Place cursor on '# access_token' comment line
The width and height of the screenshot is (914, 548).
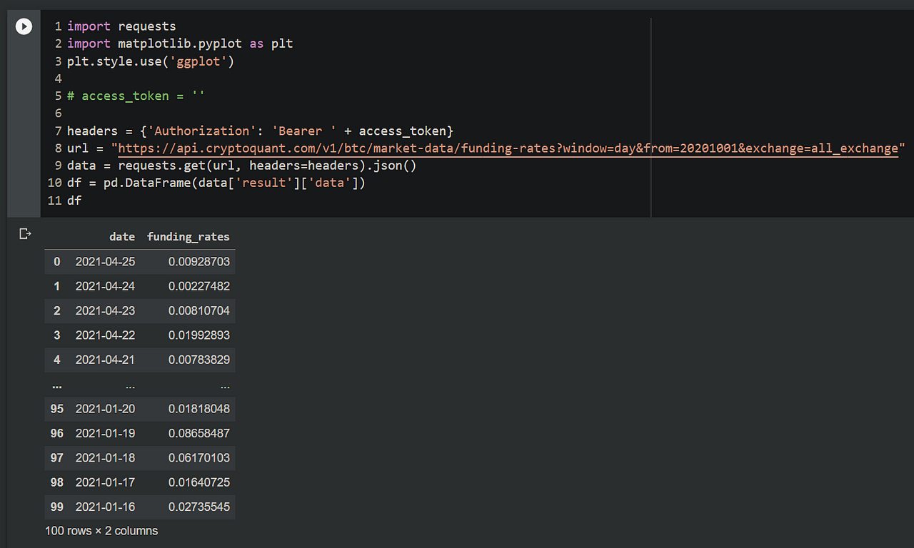(x=136, y=96)
